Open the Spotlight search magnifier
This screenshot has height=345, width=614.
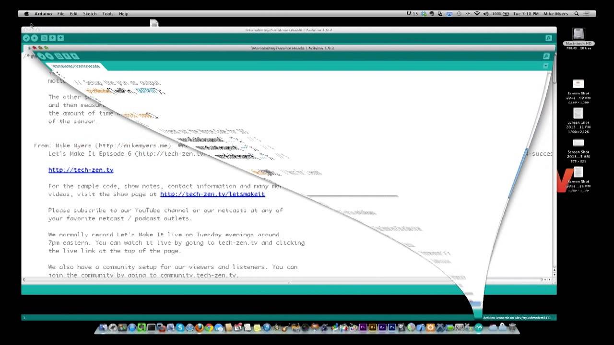pos(577,14)
